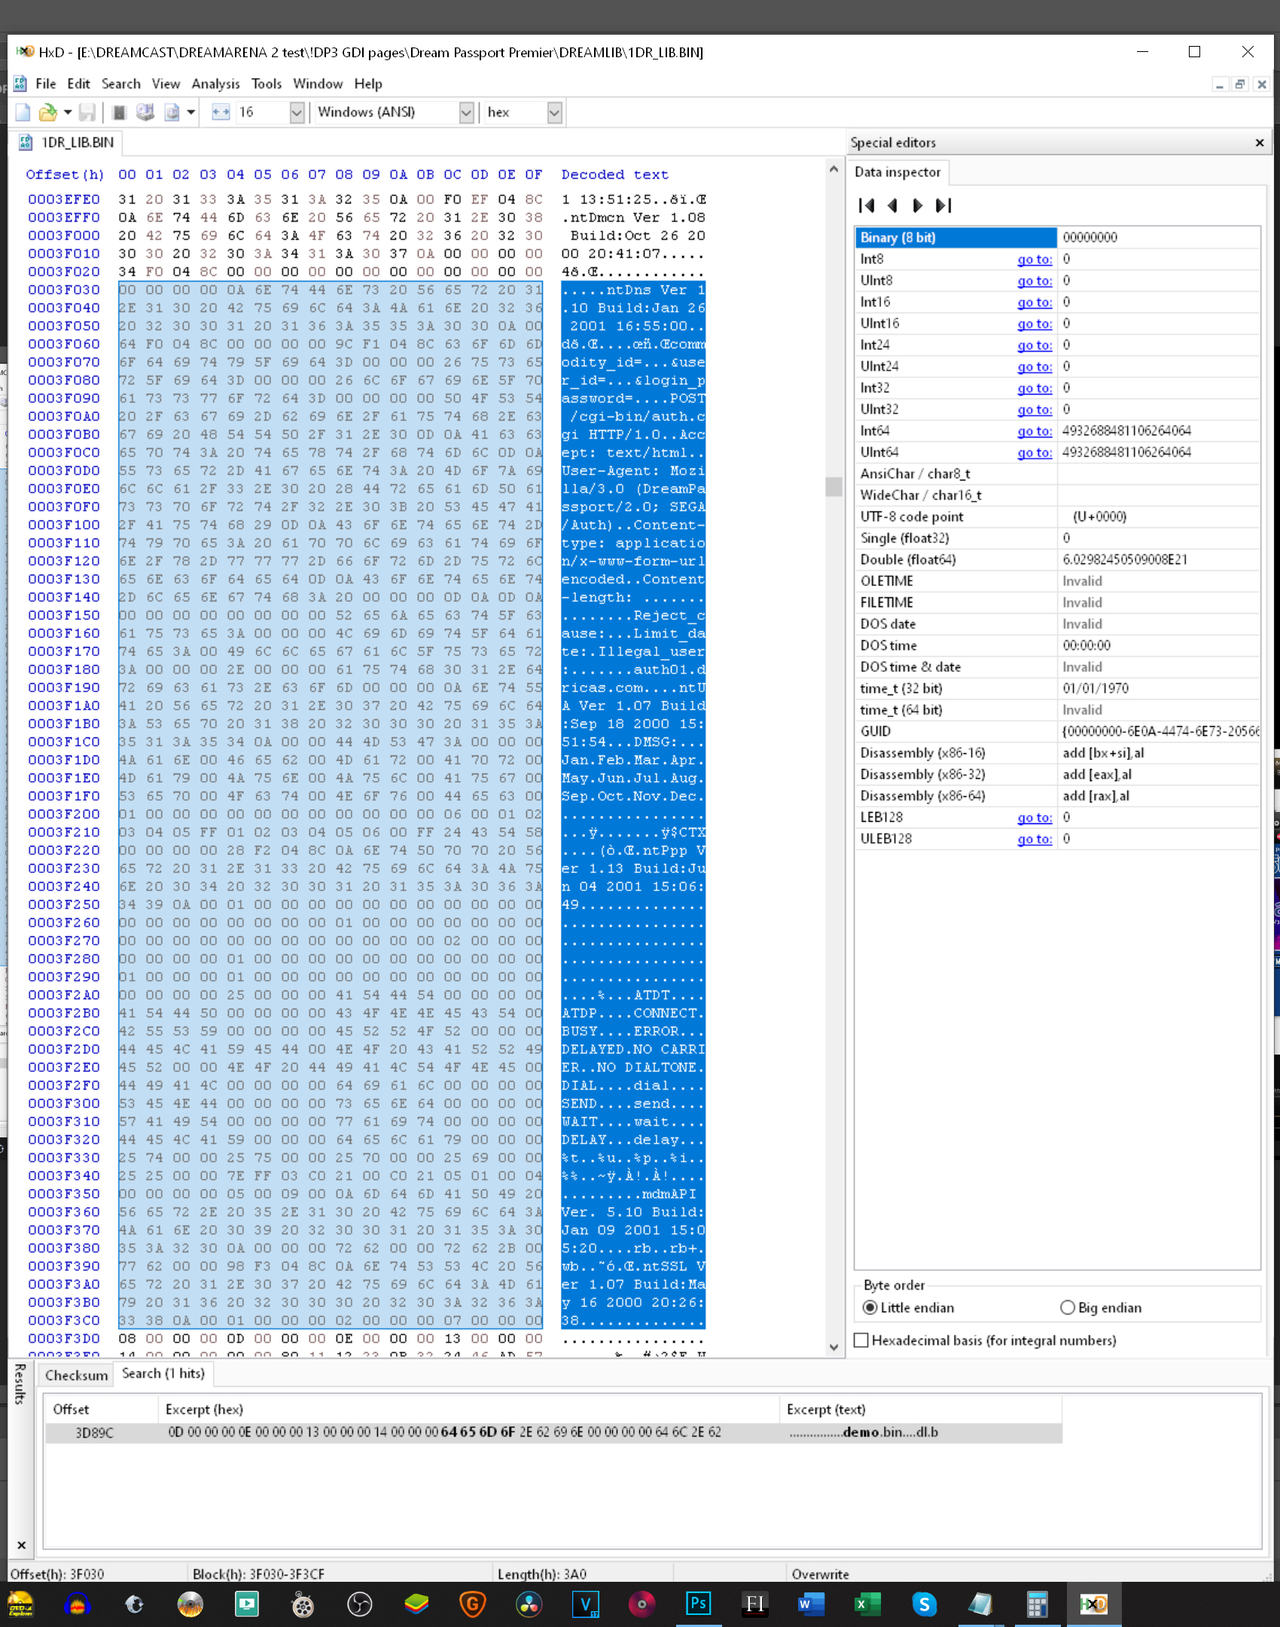Open the File menu

(x=46, y=84)
